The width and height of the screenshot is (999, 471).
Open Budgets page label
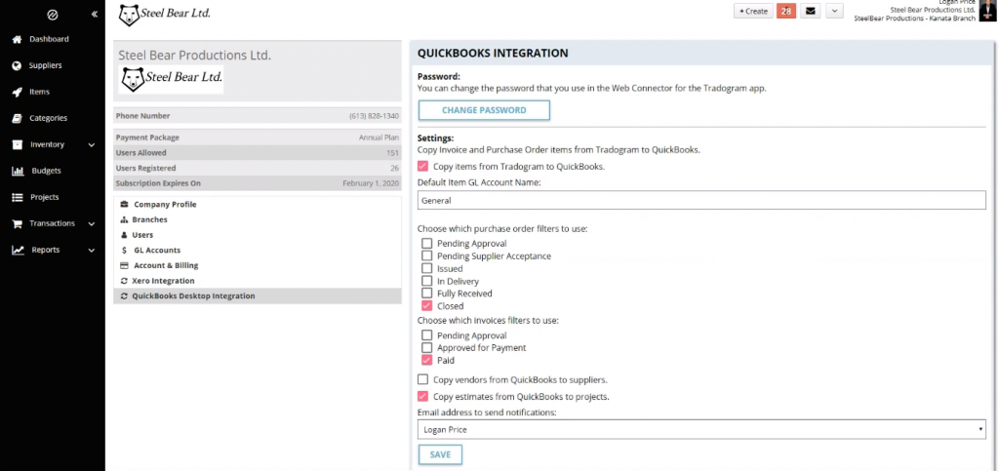(x=47, y=172)
